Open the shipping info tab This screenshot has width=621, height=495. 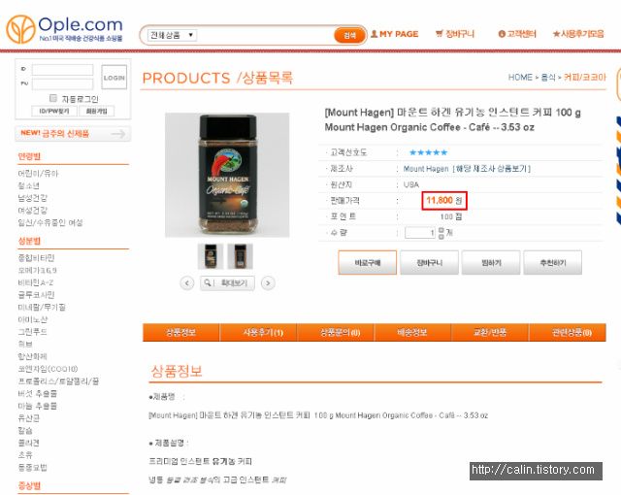(x=412, y=332)
